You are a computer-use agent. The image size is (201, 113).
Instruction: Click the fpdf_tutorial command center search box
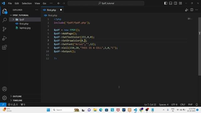tap(106, 3)
